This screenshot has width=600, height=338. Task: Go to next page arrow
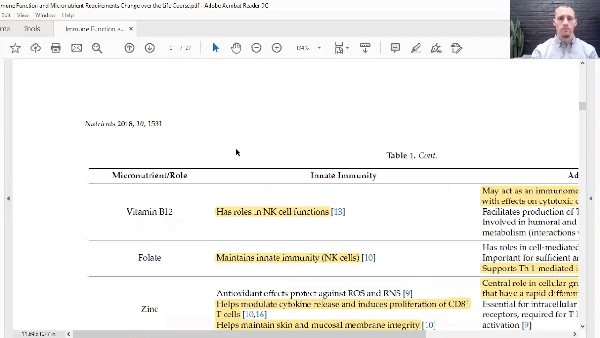coord(150,48)
